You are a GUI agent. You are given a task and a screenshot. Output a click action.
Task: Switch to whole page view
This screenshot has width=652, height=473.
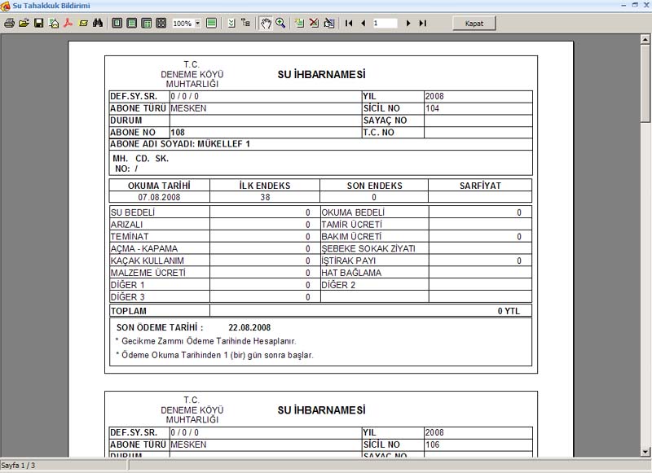point(117,24)
